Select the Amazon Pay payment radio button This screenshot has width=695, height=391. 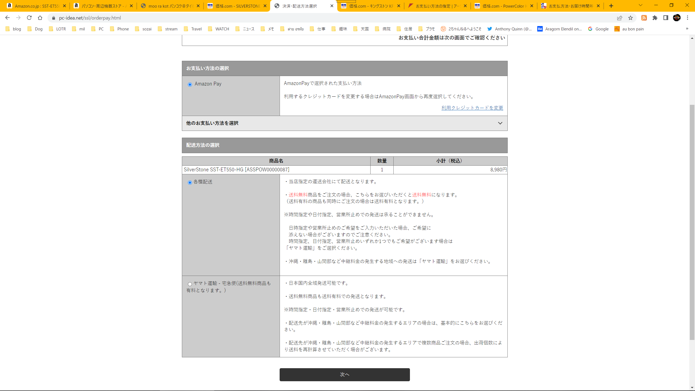tap(190, 84)
